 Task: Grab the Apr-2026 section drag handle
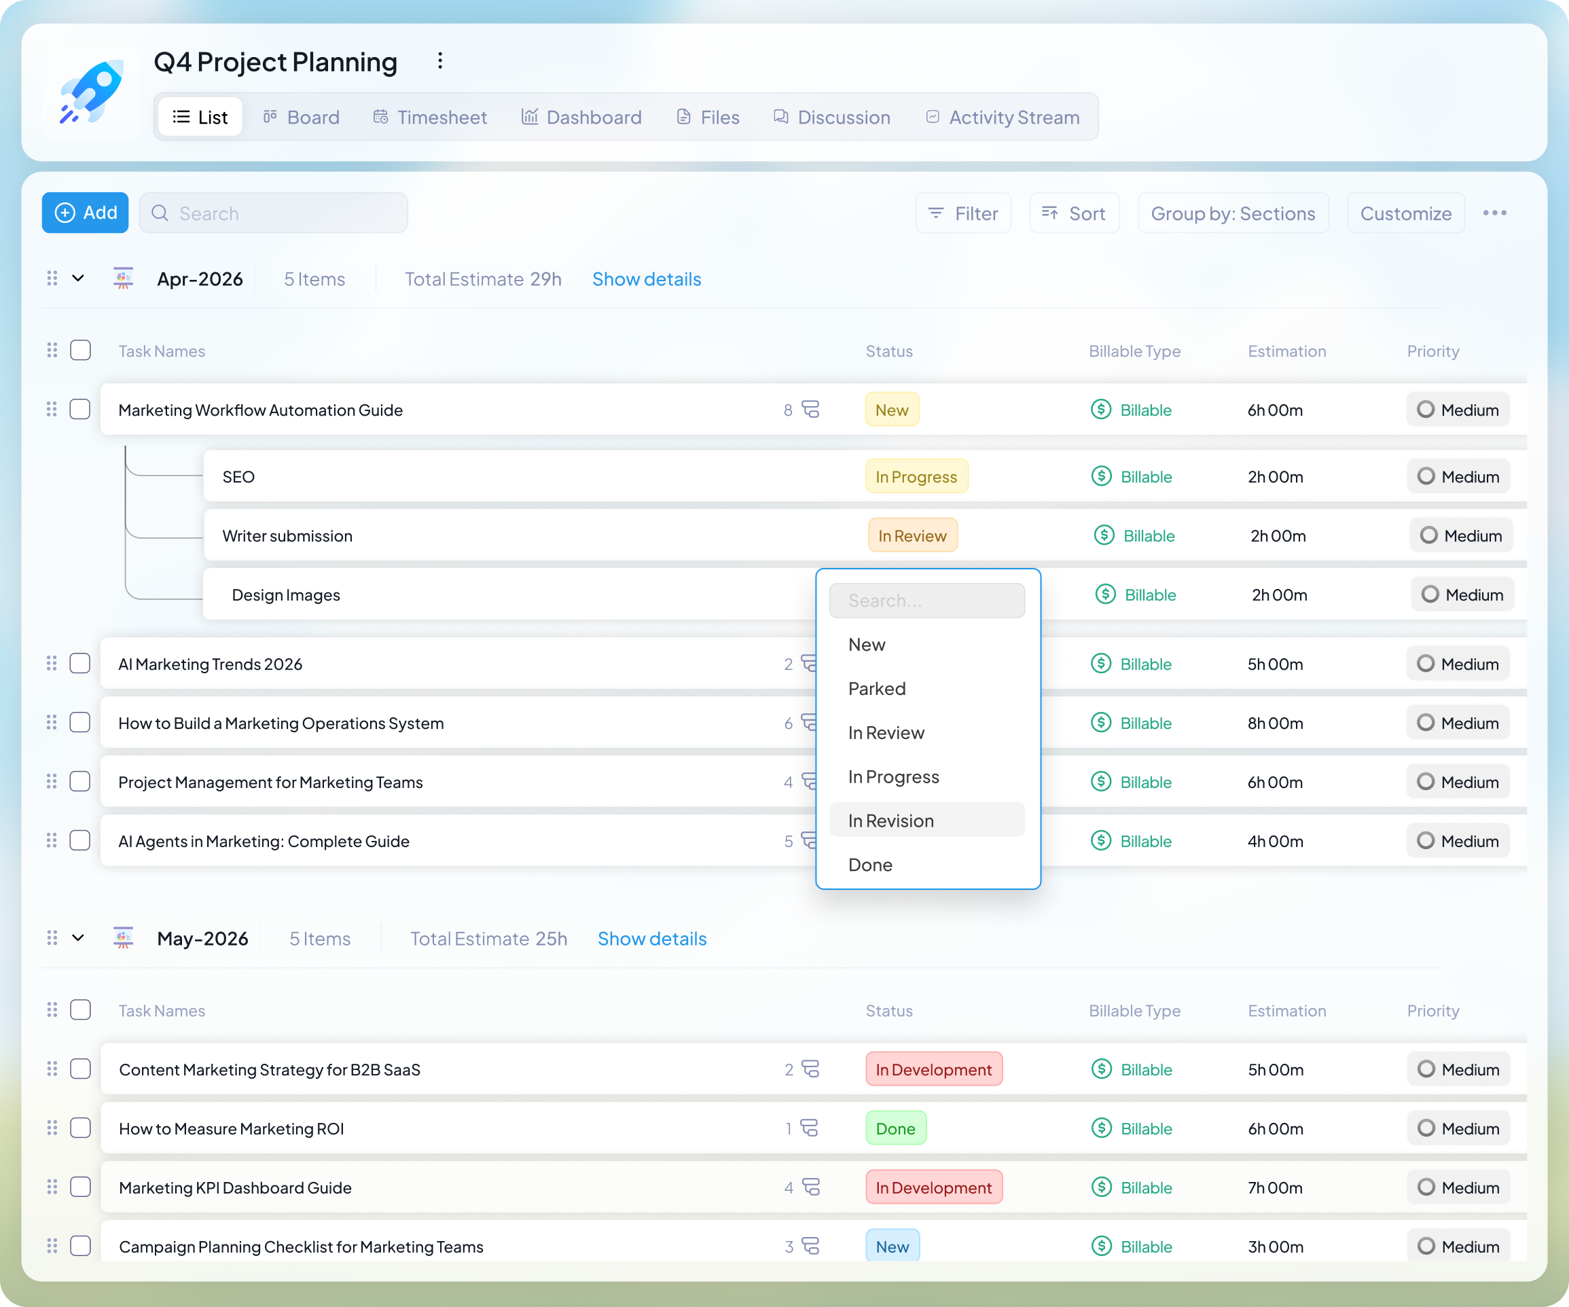(x=52, y=278)
